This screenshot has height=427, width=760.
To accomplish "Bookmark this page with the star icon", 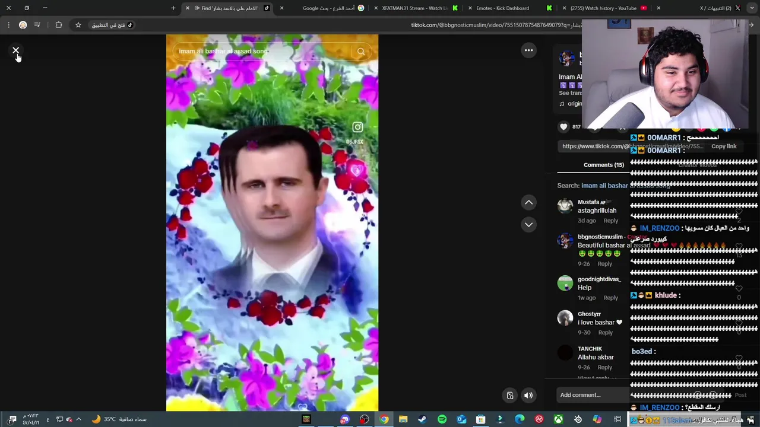I will click(x=78, y=25).
